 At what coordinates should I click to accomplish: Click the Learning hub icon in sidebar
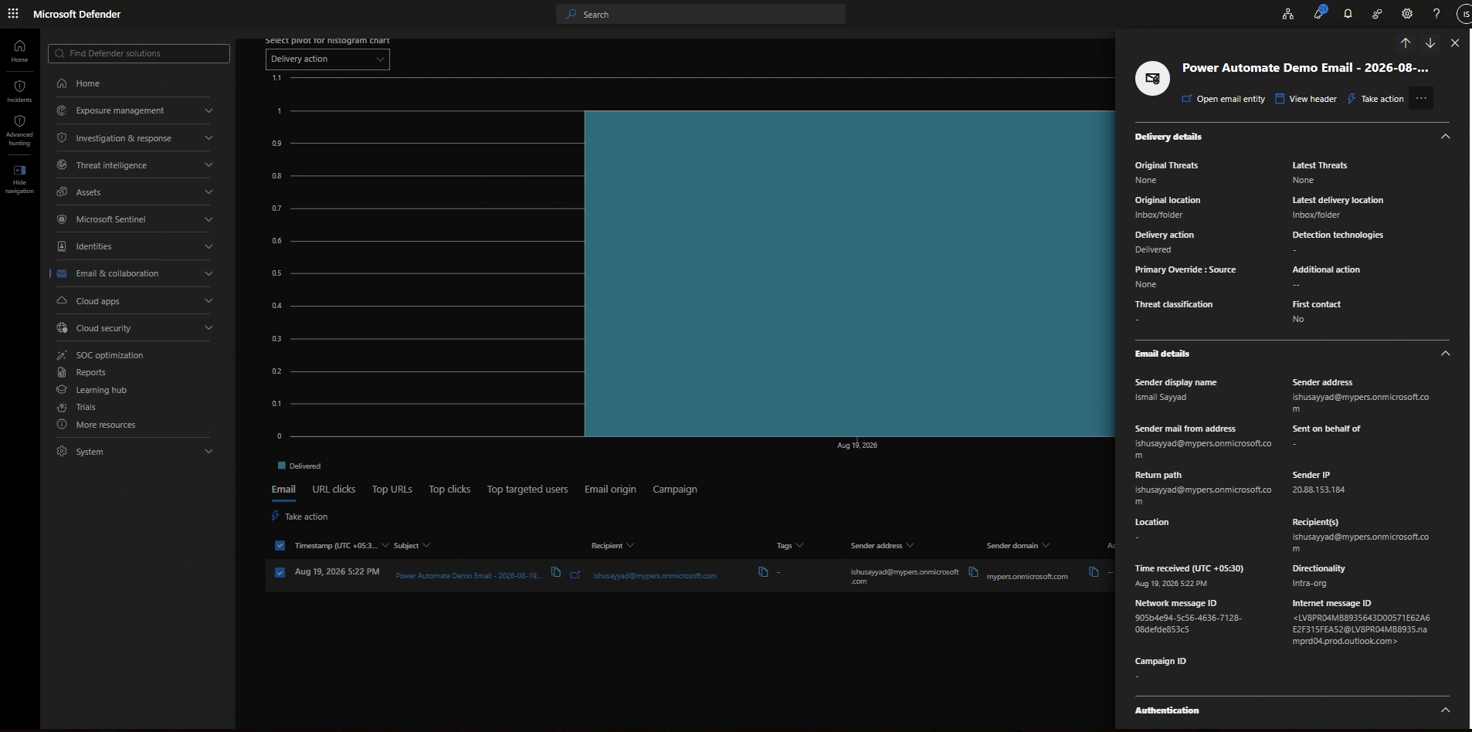[x=62, y=390]
